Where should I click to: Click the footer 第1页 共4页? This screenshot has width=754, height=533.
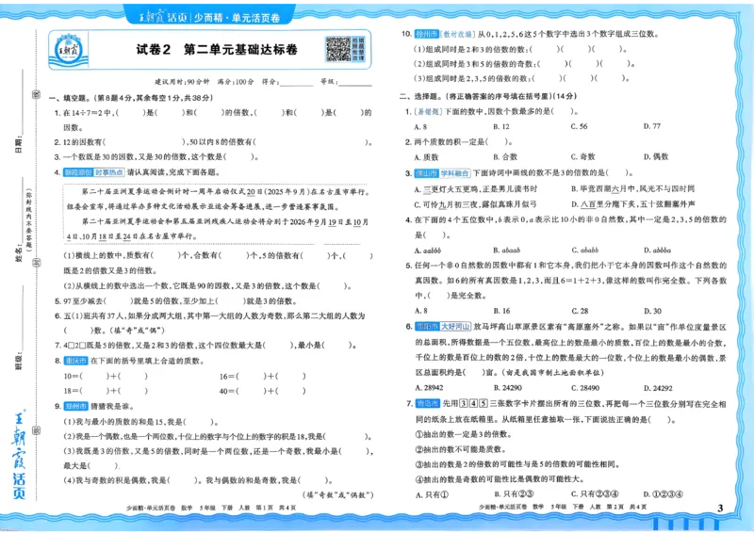coord(276,508)
